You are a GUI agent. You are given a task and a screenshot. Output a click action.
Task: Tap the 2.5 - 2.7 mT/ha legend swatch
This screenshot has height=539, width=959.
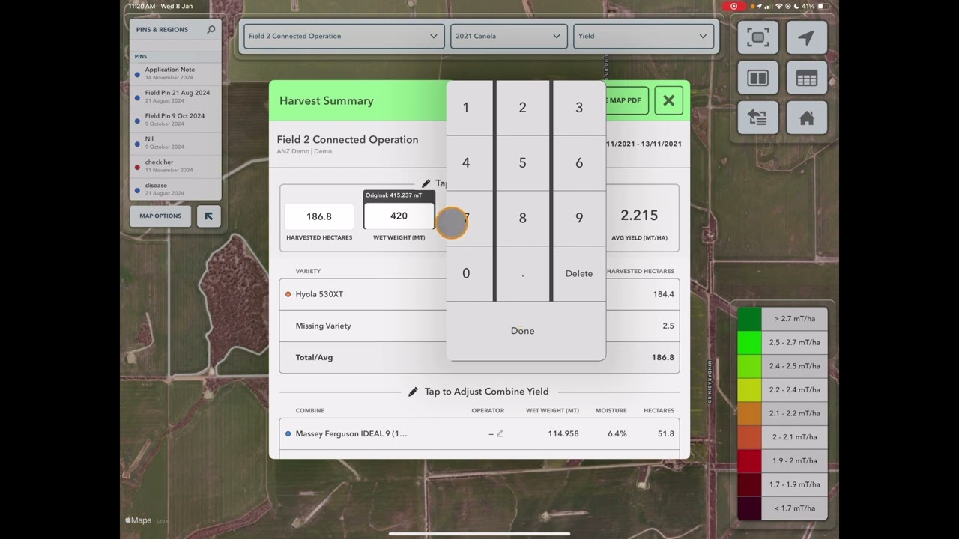[749, 342]
